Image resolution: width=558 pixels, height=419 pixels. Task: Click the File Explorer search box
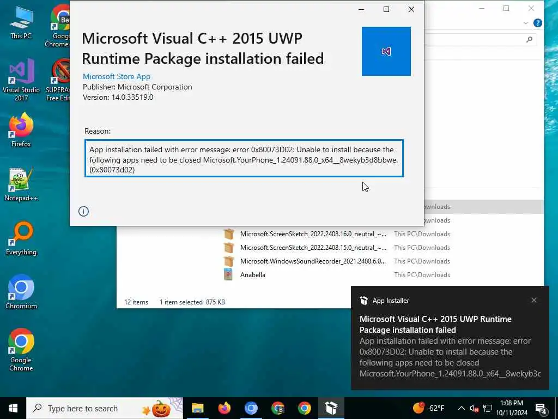click(481, 39)
